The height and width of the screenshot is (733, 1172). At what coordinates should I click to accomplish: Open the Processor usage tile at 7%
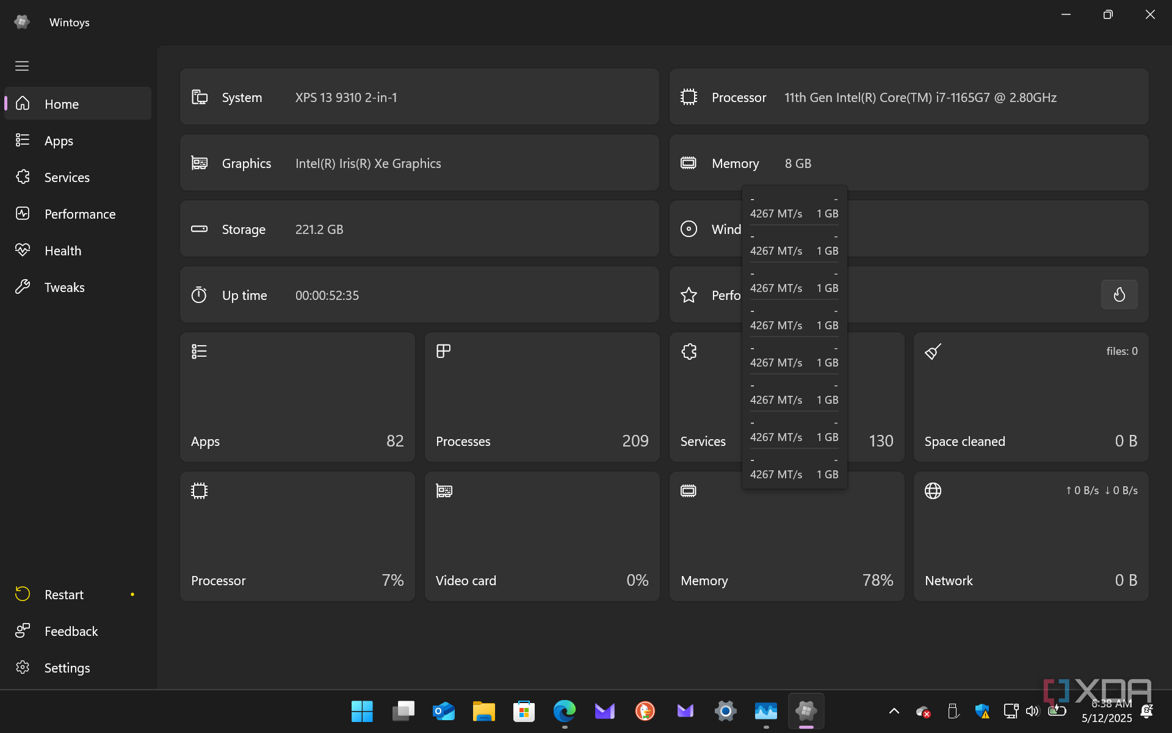coord(297,536)
